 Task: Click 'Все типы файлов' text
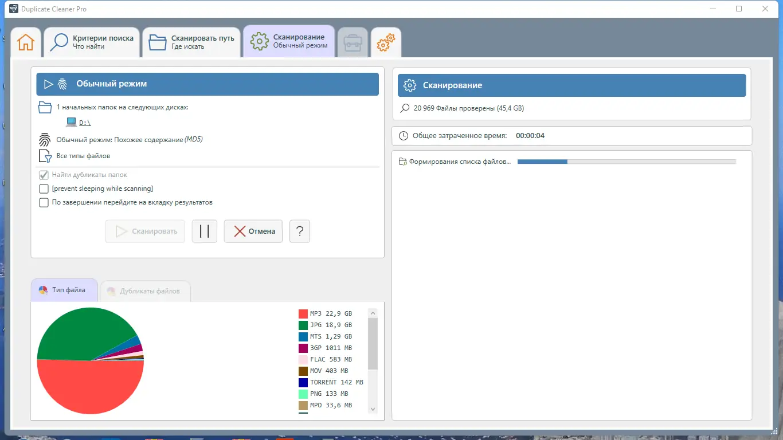pos(83,156)
